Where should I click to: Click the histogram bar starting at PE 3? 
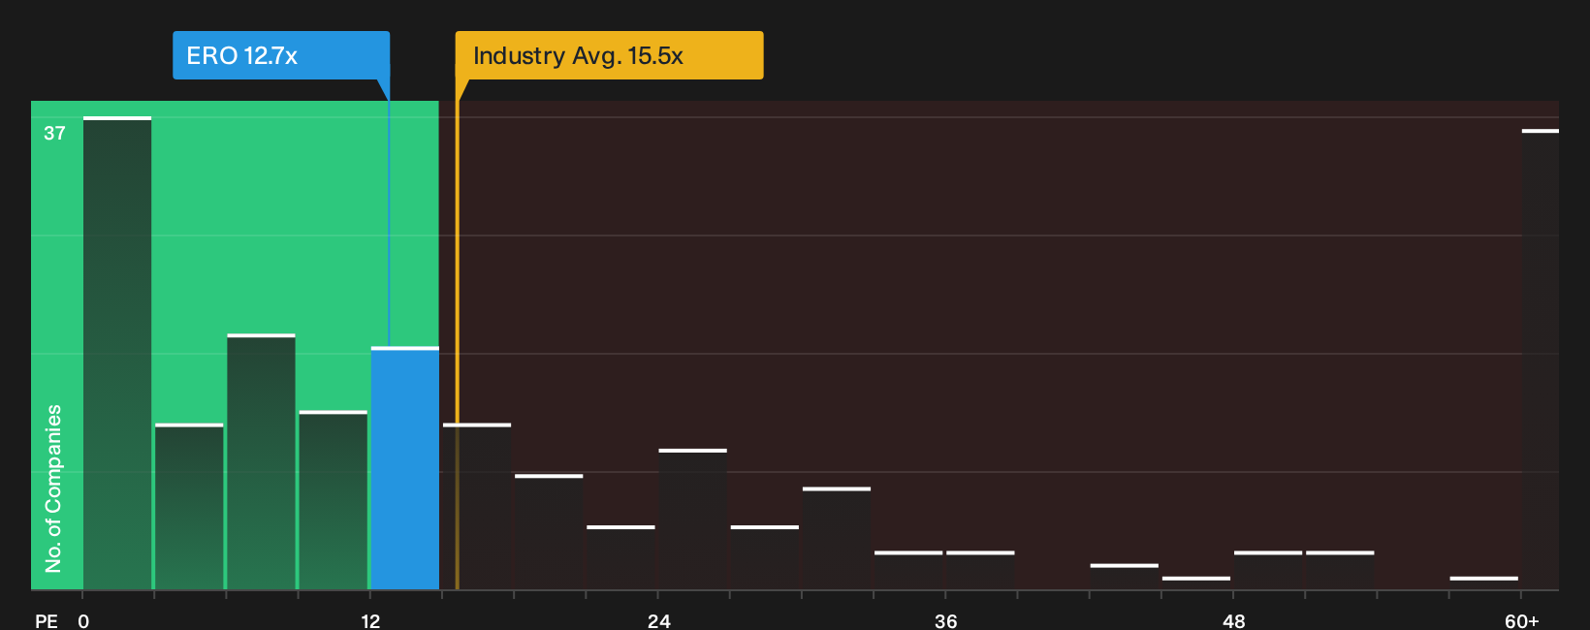pos(189,507)
